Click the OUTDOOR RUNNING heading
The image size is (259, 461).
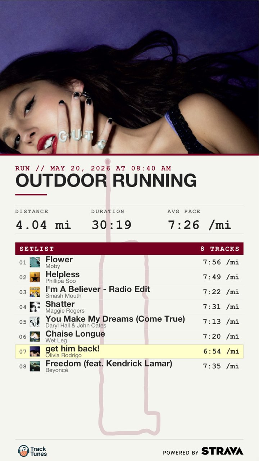[x=106, y=180]
